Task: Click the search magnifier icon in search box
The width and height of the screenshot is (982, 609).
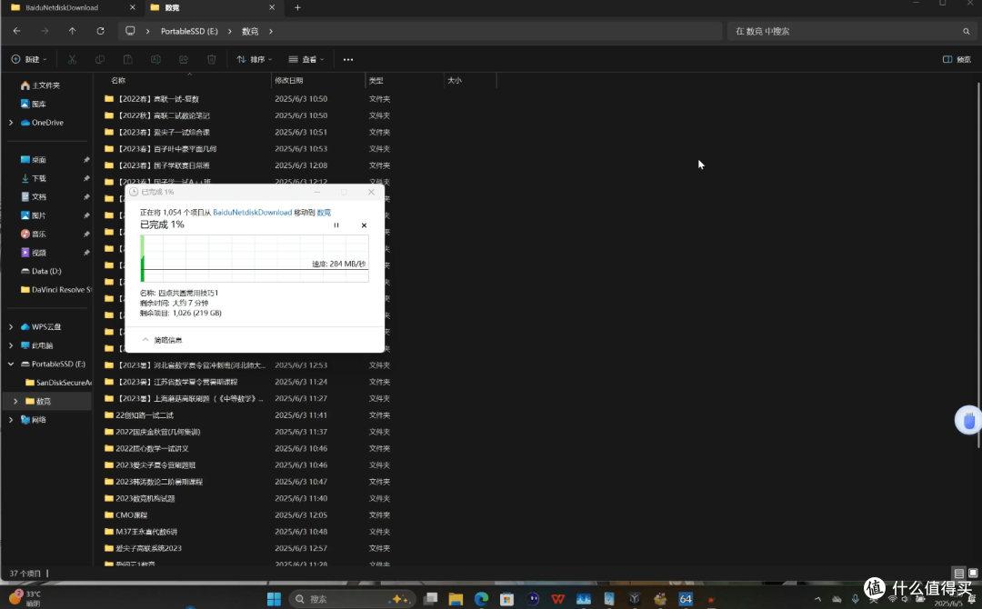Action: pos(967,31)
